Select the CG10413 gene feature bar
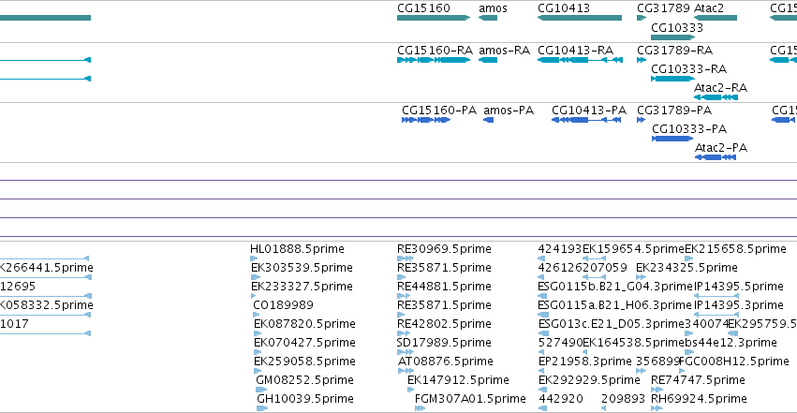797x413 pixels. click(580, 18)
